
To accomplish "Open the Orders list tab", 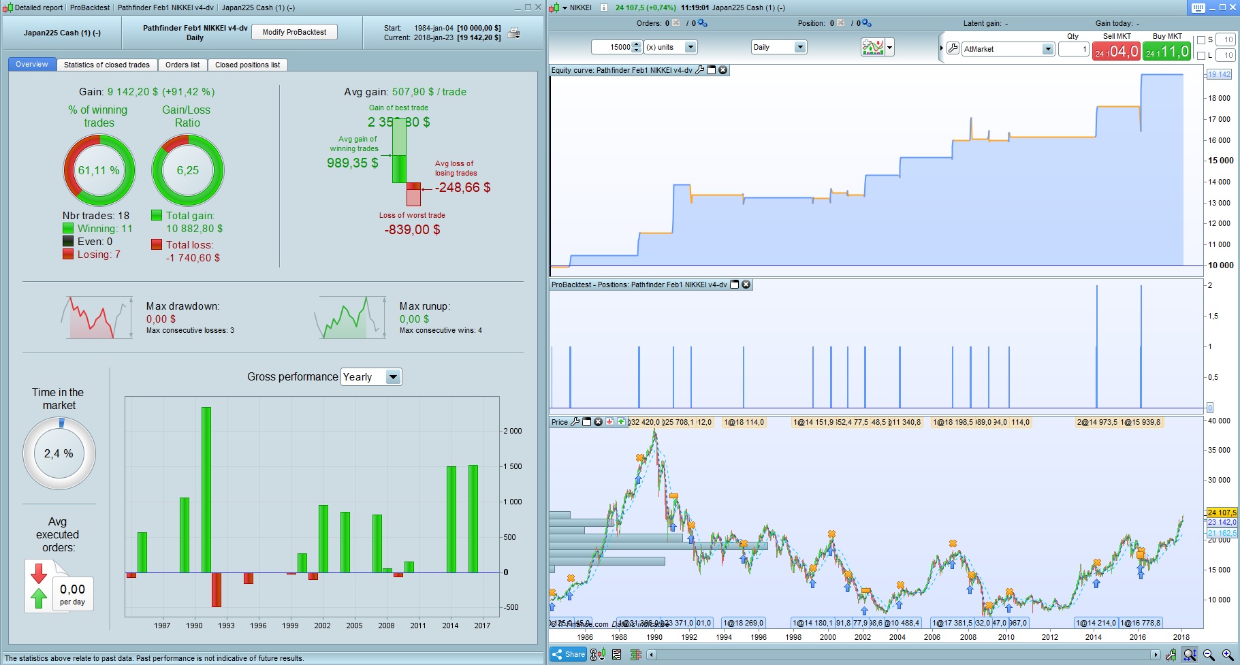I will [182, 65].
